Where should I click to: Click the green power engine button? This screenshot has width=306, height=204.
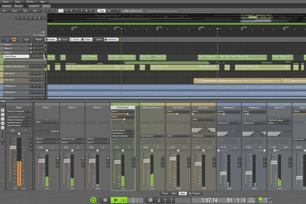(x=93, y=200)
